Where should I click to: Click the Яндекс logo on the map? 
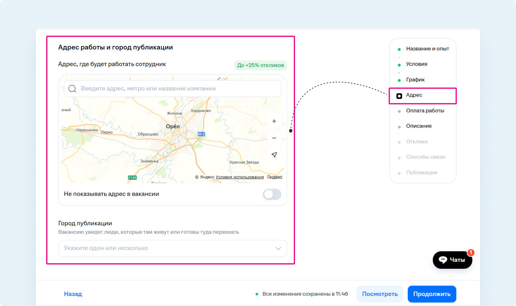click(275, 177)
